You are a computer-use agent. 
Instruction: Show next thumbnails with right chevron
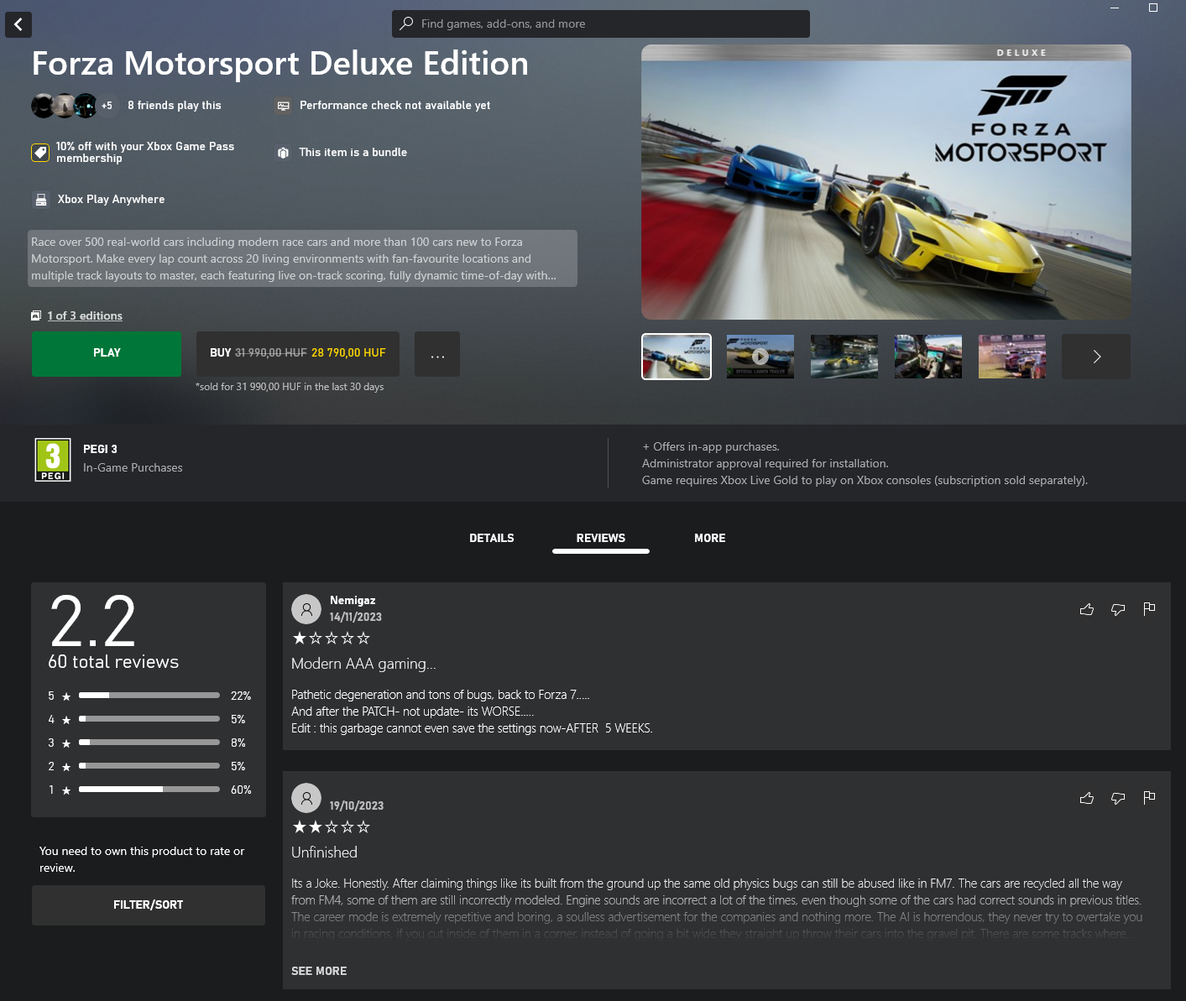[x=1096, y=357]
